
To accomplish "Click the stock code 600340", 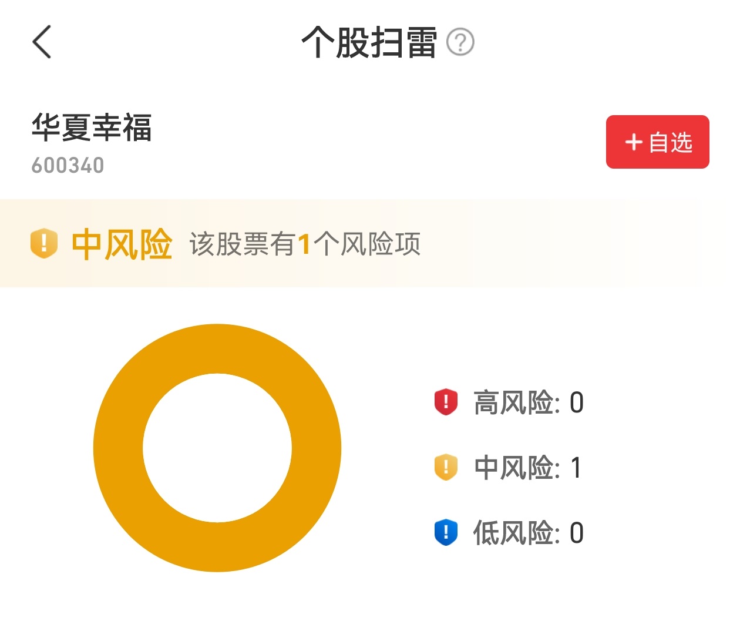I will [x=68, y=166].
